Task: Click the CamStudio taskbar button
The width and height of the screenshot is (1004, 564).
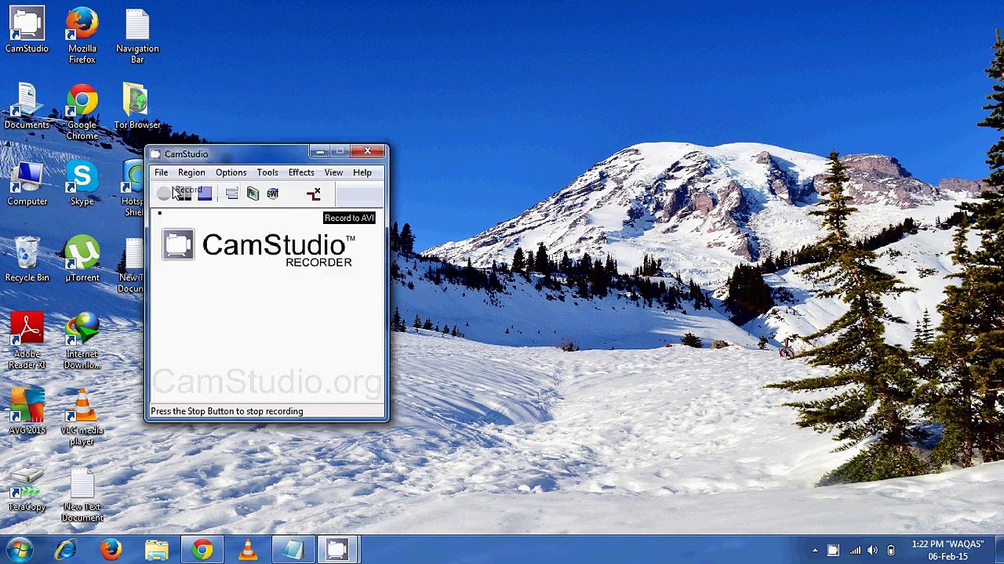Action: [338, 550]
